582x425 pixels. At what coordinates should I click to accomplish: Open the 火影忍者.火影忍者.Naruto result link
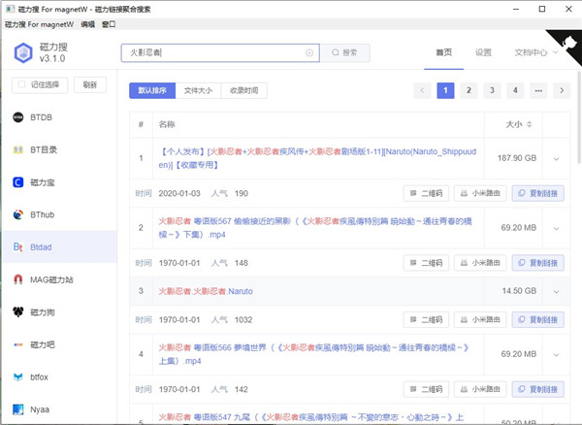click(x=206, y=291)
